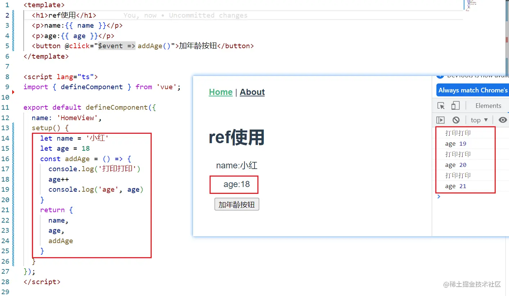Click the setup() { code line
Image resolution: width=509 pixels, height=296 pixels.
pos(50,128)
